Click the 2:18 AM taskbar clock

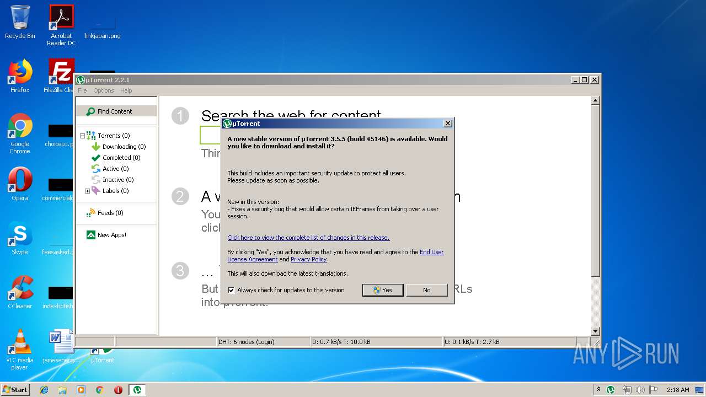(x=678, y=390)
